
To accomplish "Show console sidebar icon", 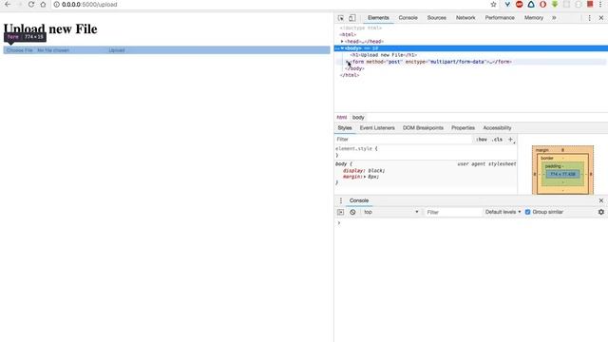I will 340,212.
